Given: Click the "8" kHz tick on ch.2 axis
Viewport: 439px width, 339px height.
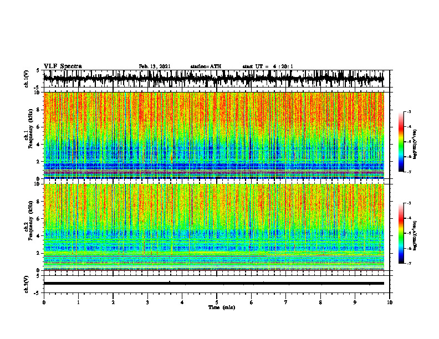Looking at the screenshot, I should pos(38,202).
